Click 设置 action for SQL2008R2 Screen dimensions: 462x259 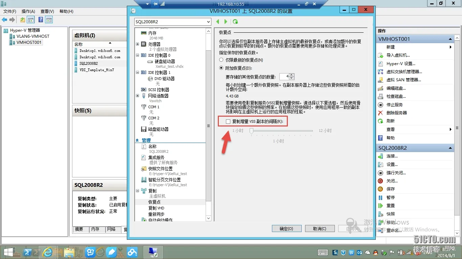point(392,165)
